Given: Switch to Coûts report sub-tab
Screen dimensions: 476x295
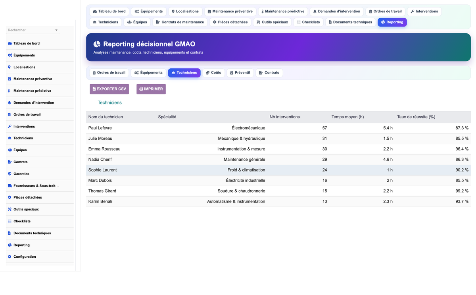Looking at the screenshot, I should coord(213,73).
